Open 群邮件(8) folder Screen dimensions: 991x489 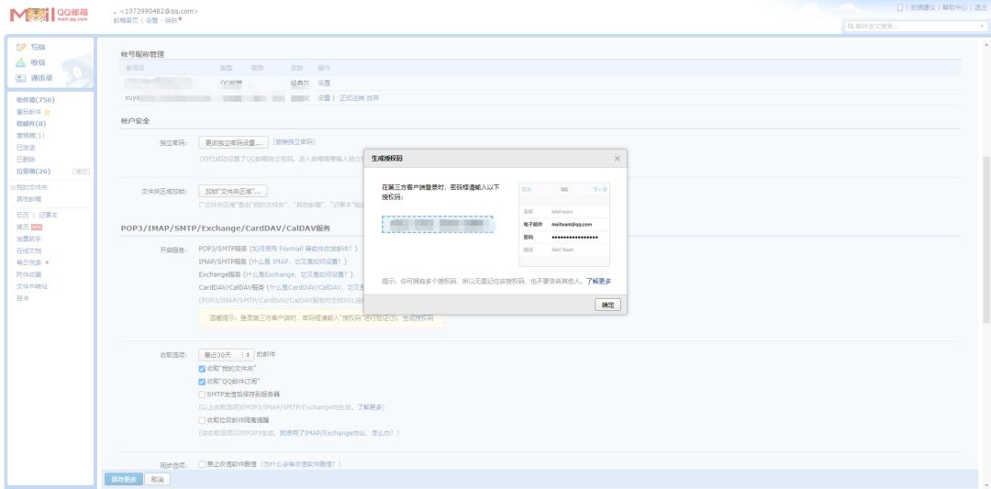31,124
